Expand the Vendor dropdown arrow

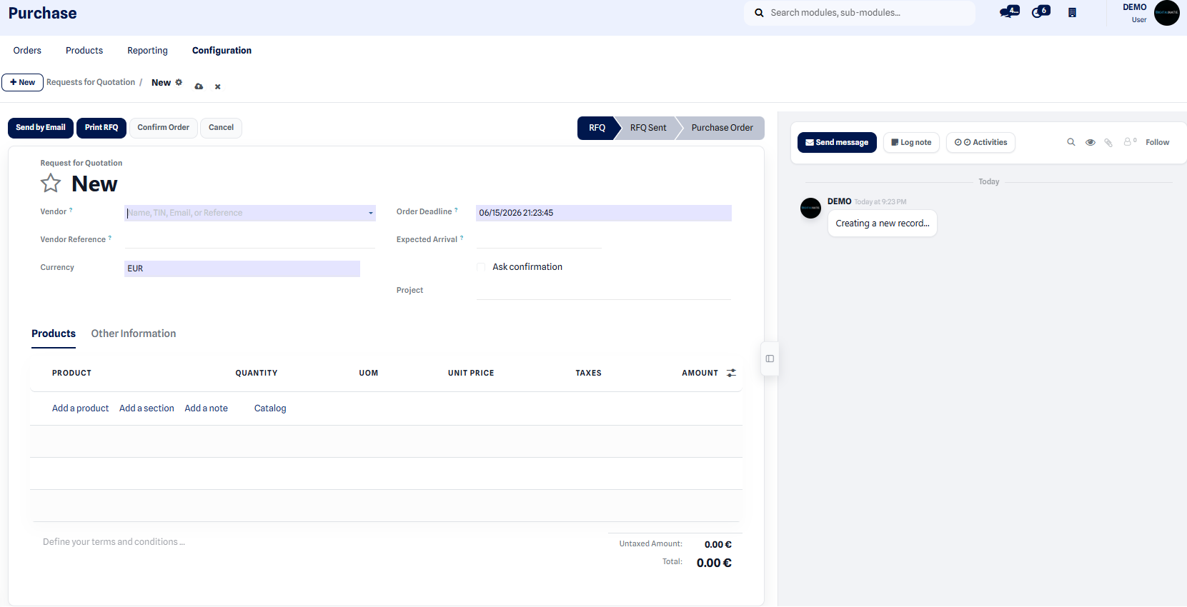[x=371, y=213]
